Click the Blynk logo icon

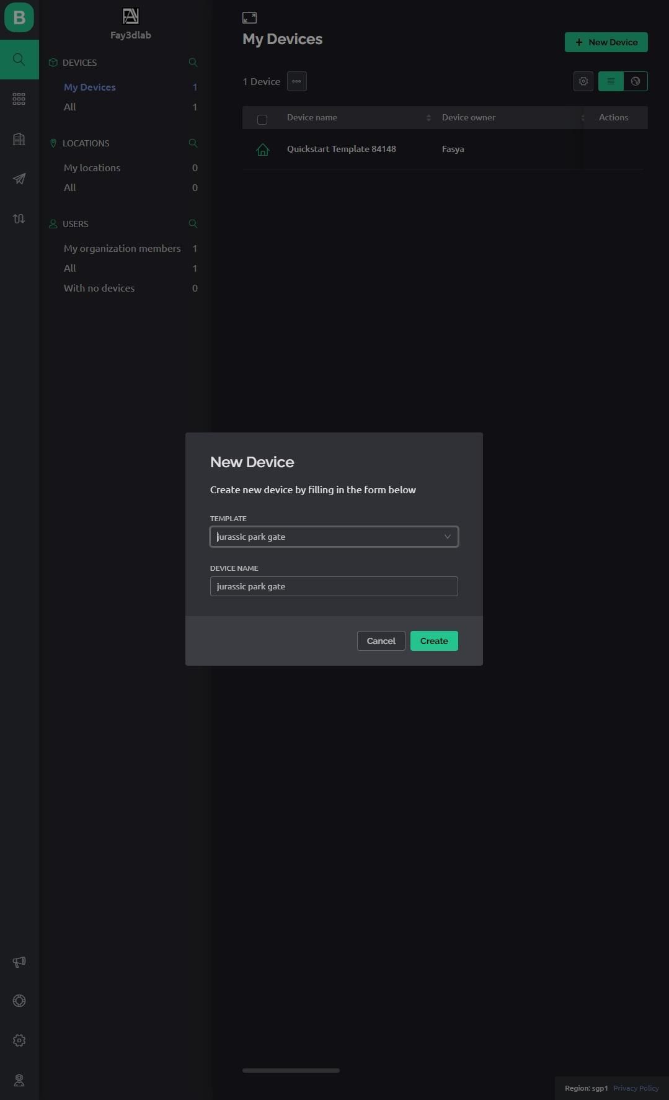19,17
